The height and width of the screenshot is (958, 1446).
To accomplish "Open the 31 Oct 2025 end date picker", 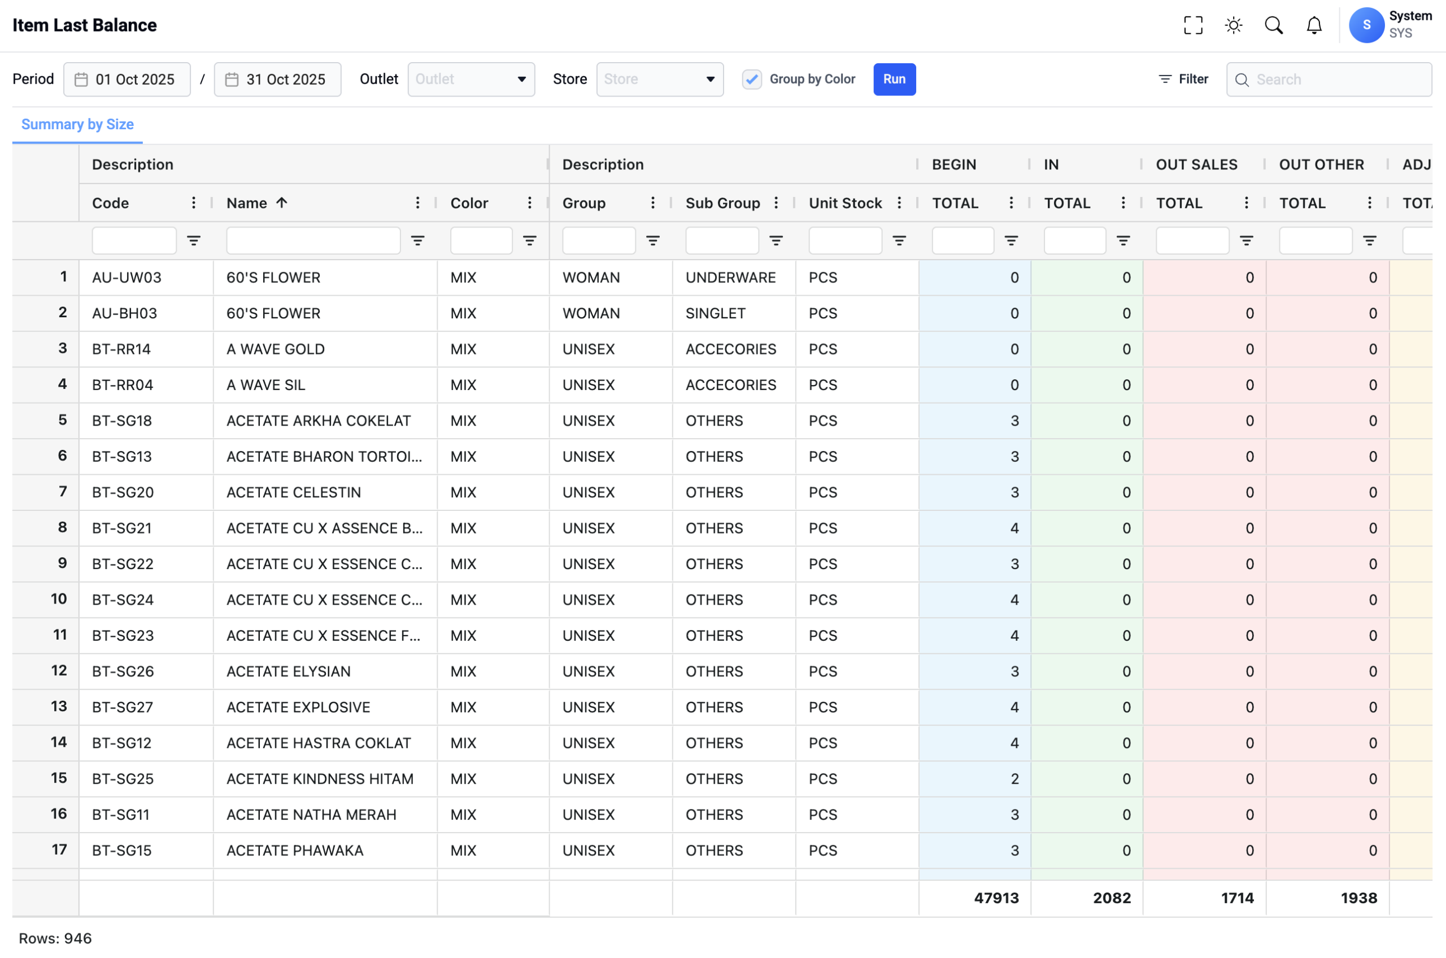I will tap(277, 80).
